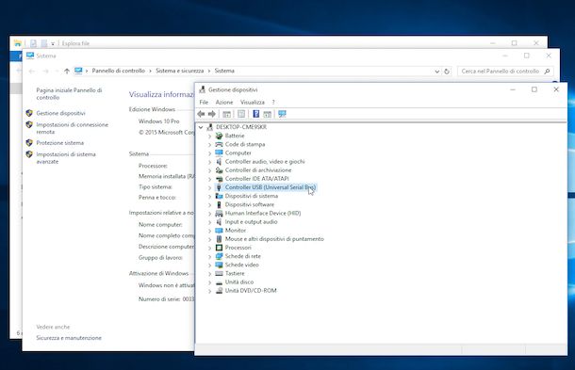This screenshot has height=370, width=575.
Task: Select the Input e output audio row
Action: [x=251, y=221]
